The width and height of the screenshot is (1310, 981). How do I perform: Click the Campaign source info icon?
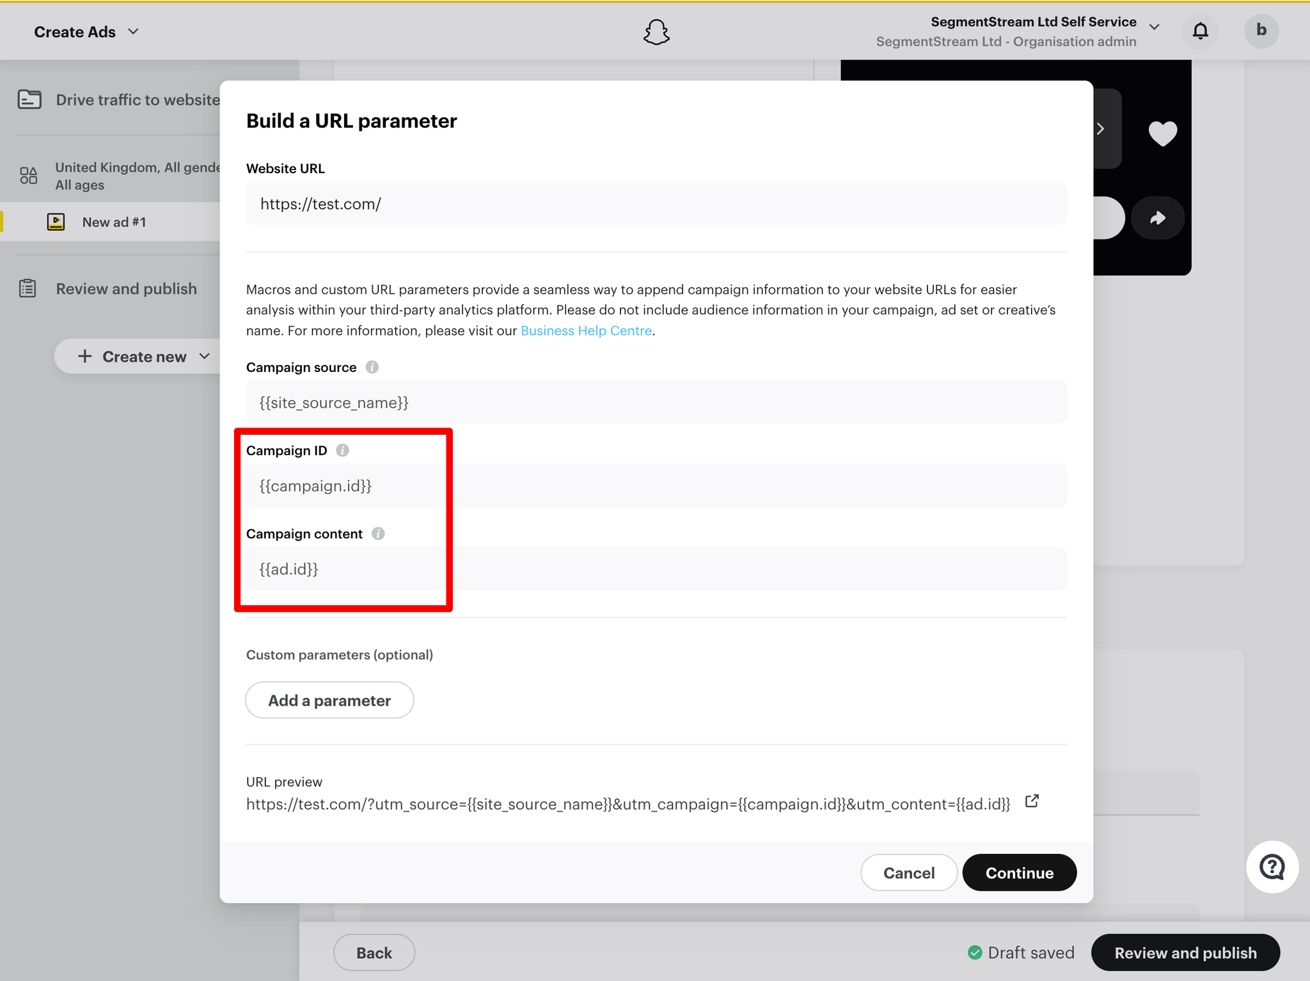tap(372, 367)
